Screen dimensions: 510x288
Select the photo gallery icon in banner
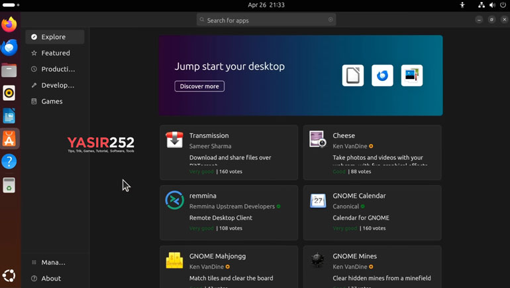click(x=412, y=75)
